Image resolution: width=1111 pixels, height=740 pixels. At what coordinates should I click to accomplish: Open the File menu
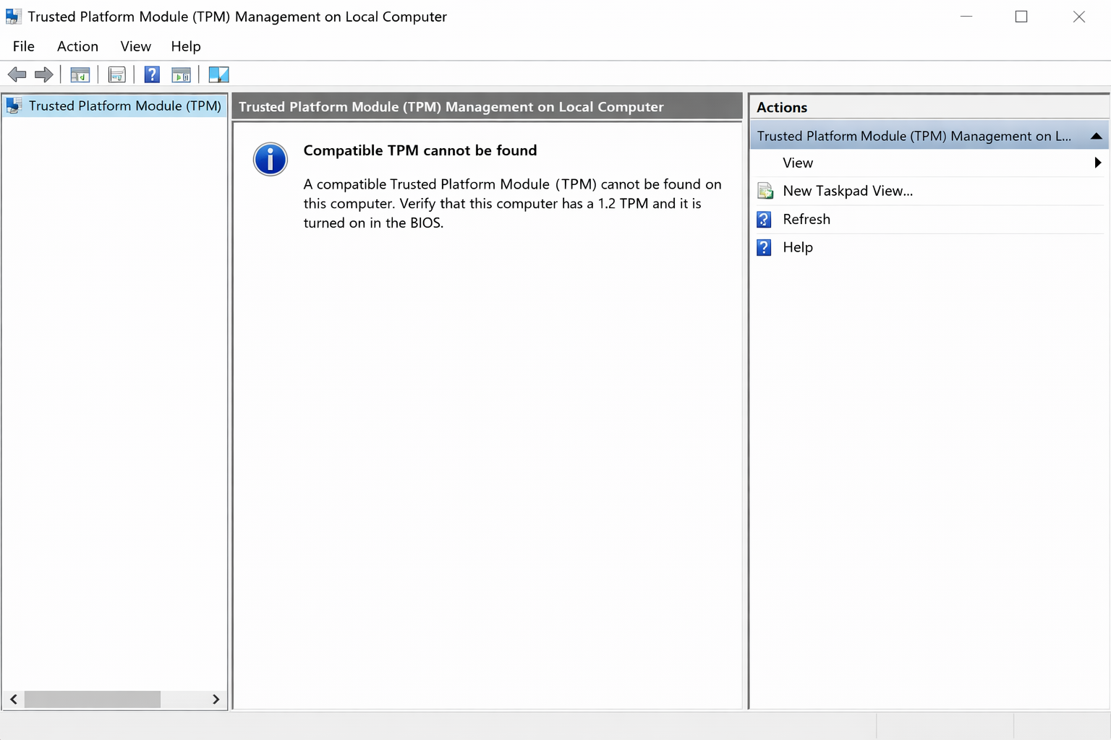24,46
